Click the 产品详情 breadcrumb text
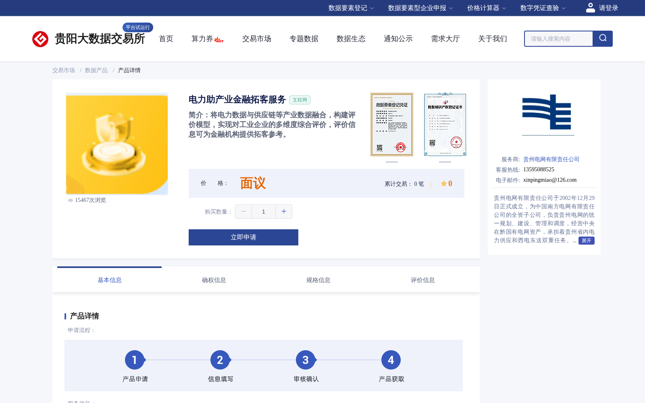 click(x=129, y=70)
